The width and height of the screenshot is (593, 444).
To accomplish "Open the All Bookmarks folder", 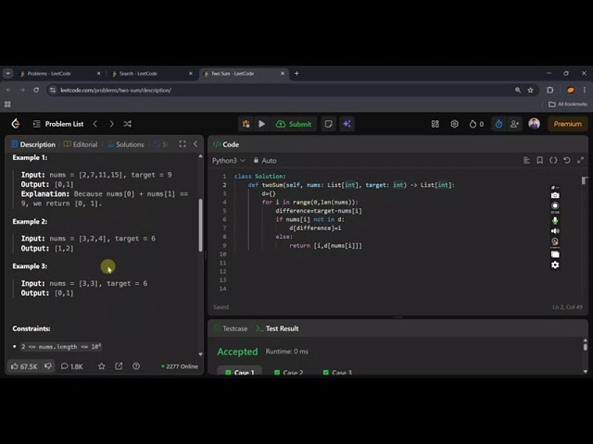I will coord(568,105).
